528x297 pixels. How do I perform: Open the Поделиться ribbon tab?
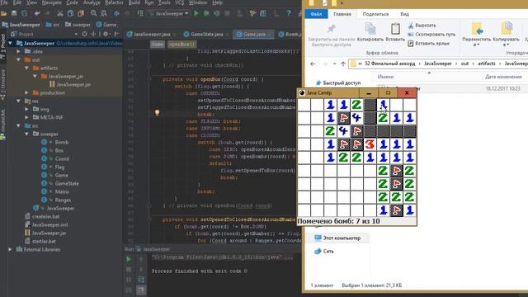(375, 14)
